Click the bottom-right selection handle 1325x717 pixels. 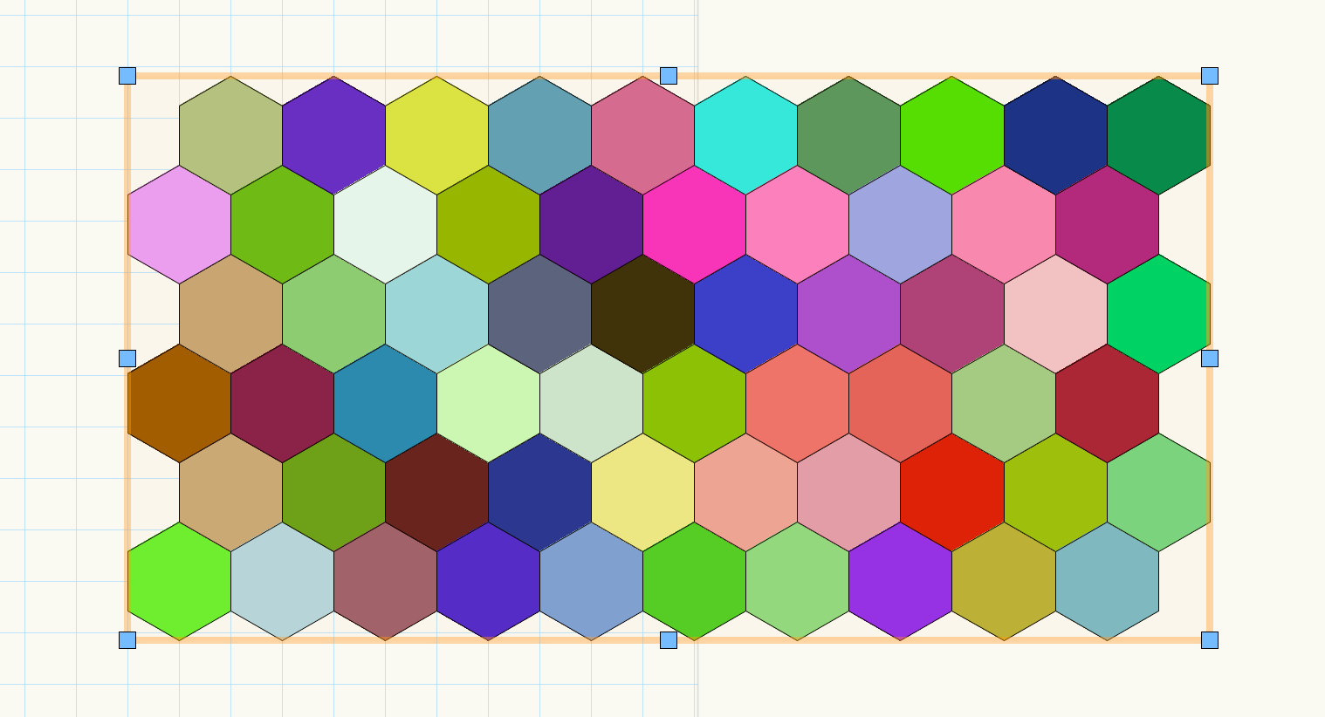pyautogui.click(x=1210, y=640)
